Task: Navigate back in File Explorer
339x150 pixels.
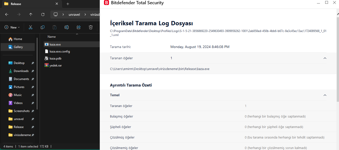Action: (7, 14)
